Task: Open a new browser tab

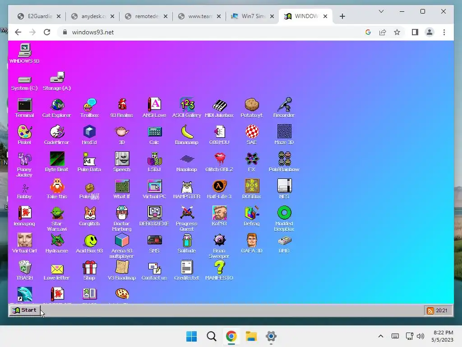Action: point(342,16)
